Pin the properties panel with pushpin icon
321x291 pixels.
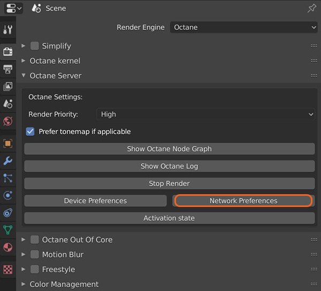click(312, 9)
